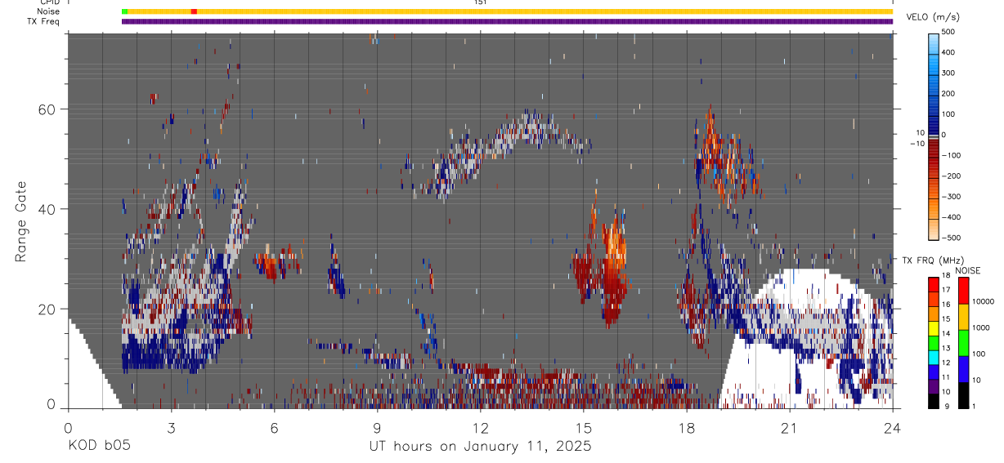Viewport: 1004px width, 463px height.
Task: Click the 500 label on the velocity colorbar
Action: [x=949, y=31]
